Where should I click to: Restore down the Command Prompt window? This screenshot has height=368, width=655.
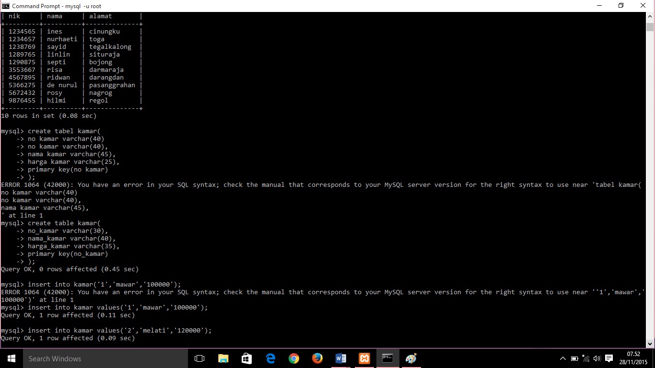(x=620, y=6)
